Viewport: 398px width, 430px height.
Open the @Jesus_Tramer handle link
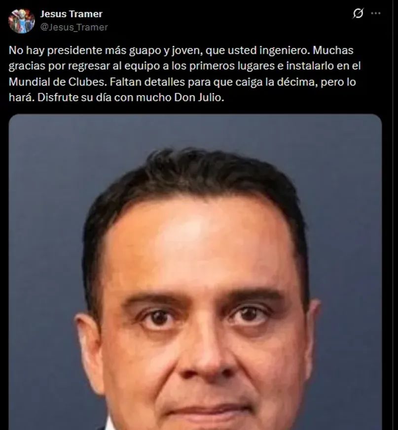(x=74, y=27)
